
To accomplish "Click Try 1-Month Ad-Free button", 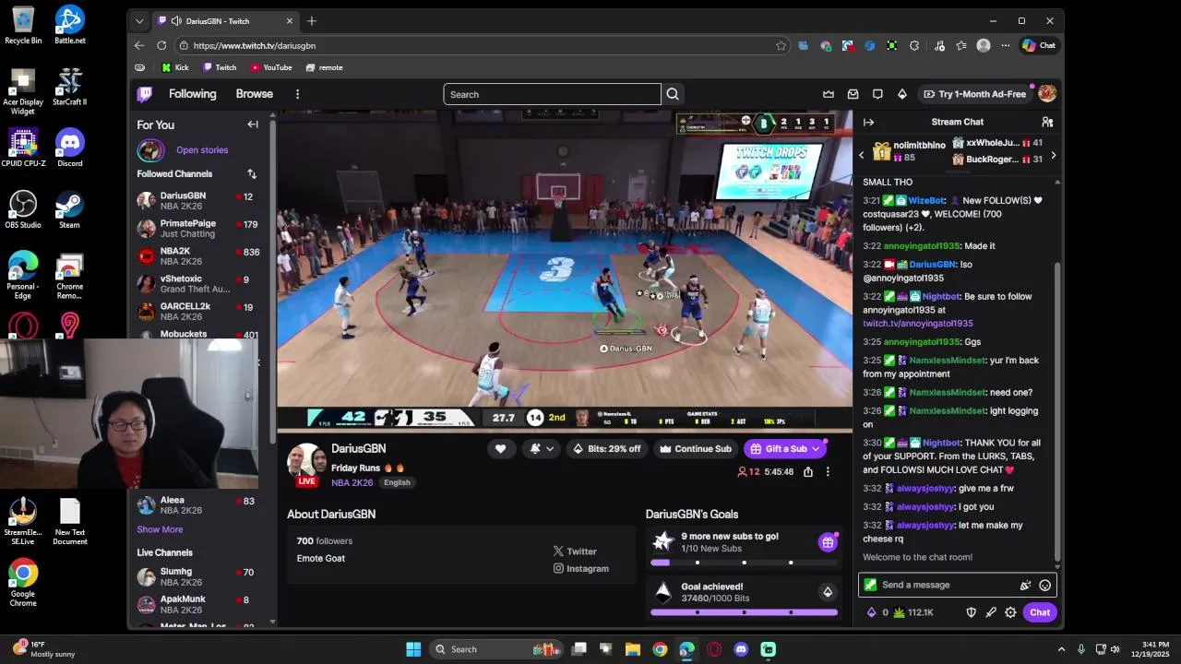I will 974,94.
